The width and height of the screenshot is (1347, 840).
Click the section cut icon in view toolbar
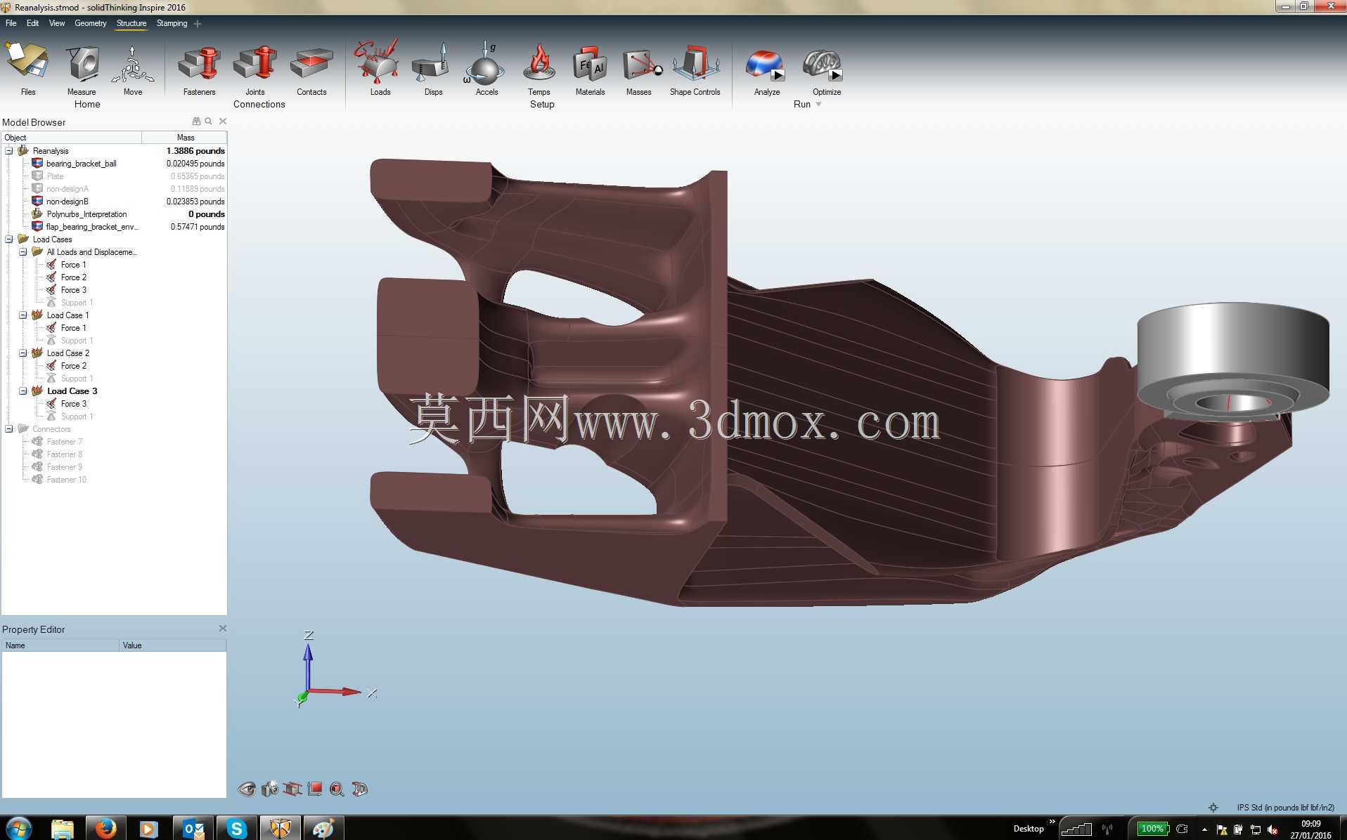coord(292,789)
